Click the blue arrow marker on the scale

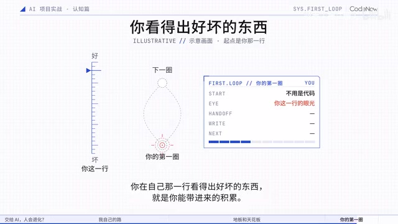88,70
